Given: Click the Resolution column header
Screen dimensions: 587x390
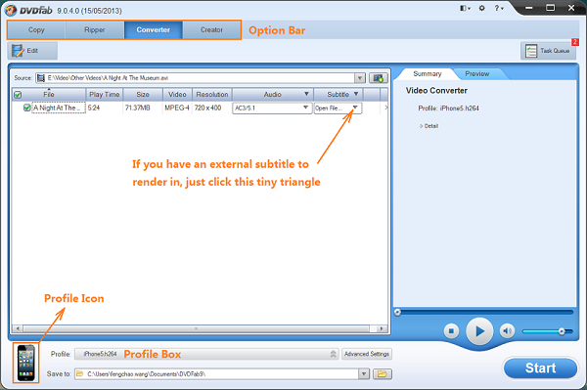Looking at the screenshot, I should click(x=212, y=95).
